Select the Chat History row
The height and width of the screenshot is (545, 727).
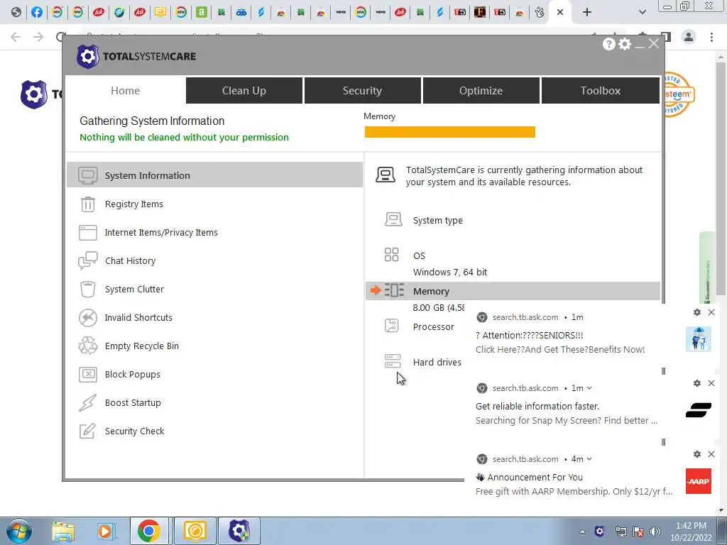tap(214, 260)
